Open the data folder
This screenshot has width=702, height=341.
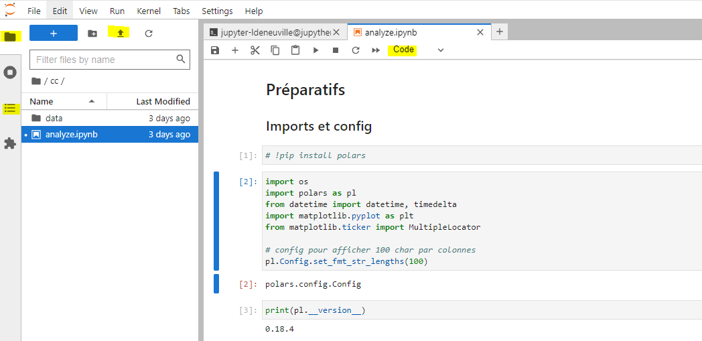coord(54,118)
